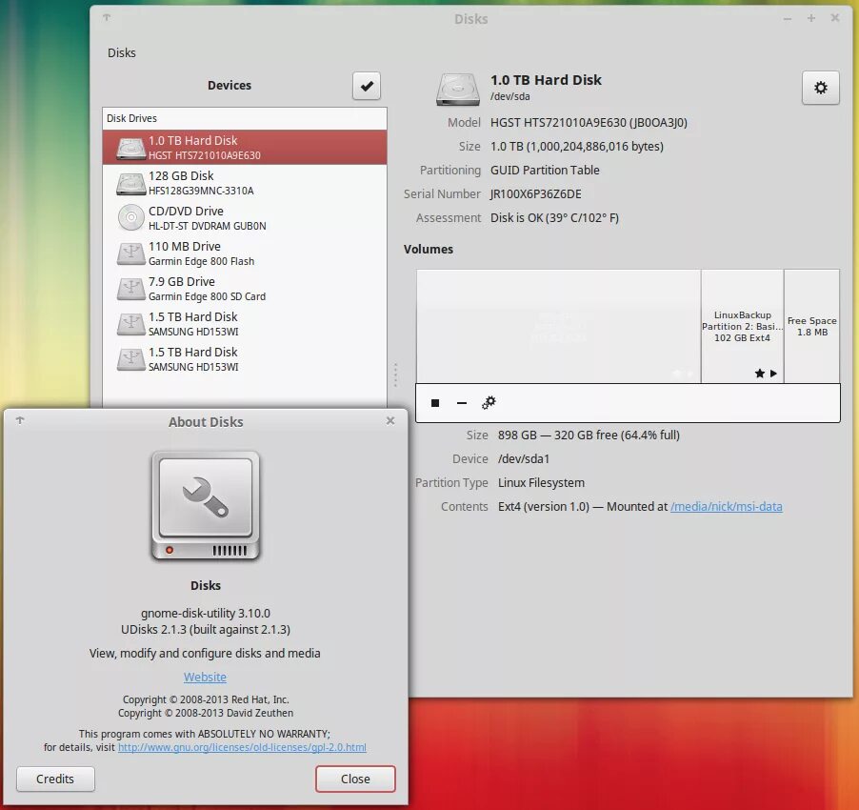The width and height of the screenshot is (859, 810).
Task: Click the /dev/sda1 device value
Action: [523, 458]
